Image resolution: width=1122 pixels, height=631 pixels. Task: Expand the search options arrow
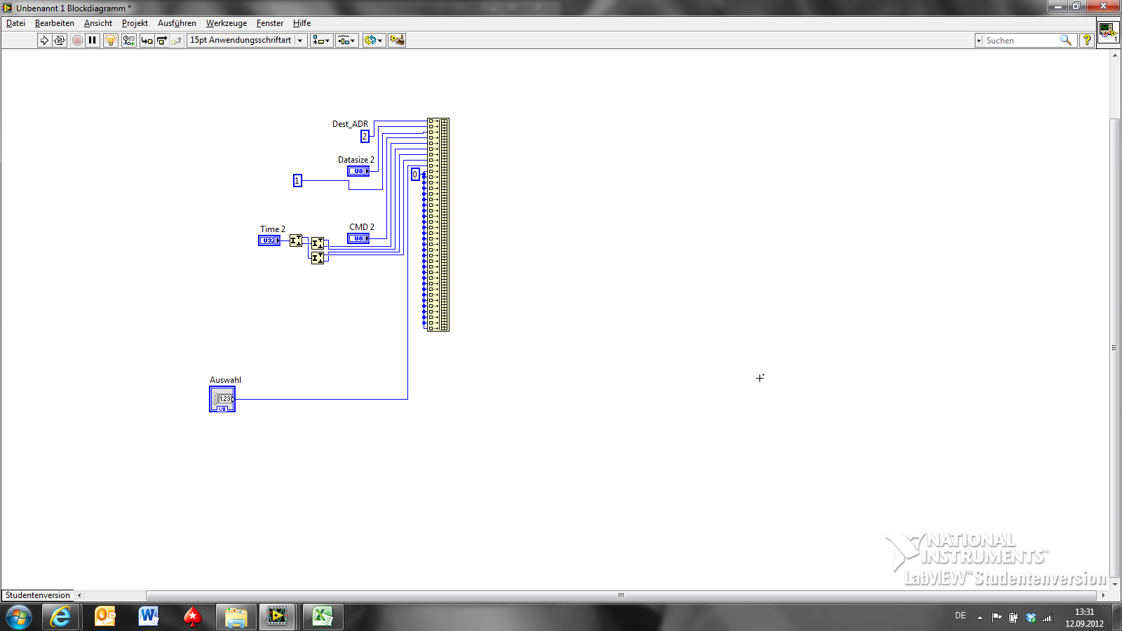pyautogui.click(x=979, y=41)
